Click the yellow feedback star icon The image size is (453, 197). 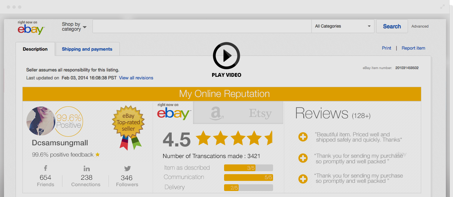98,154
